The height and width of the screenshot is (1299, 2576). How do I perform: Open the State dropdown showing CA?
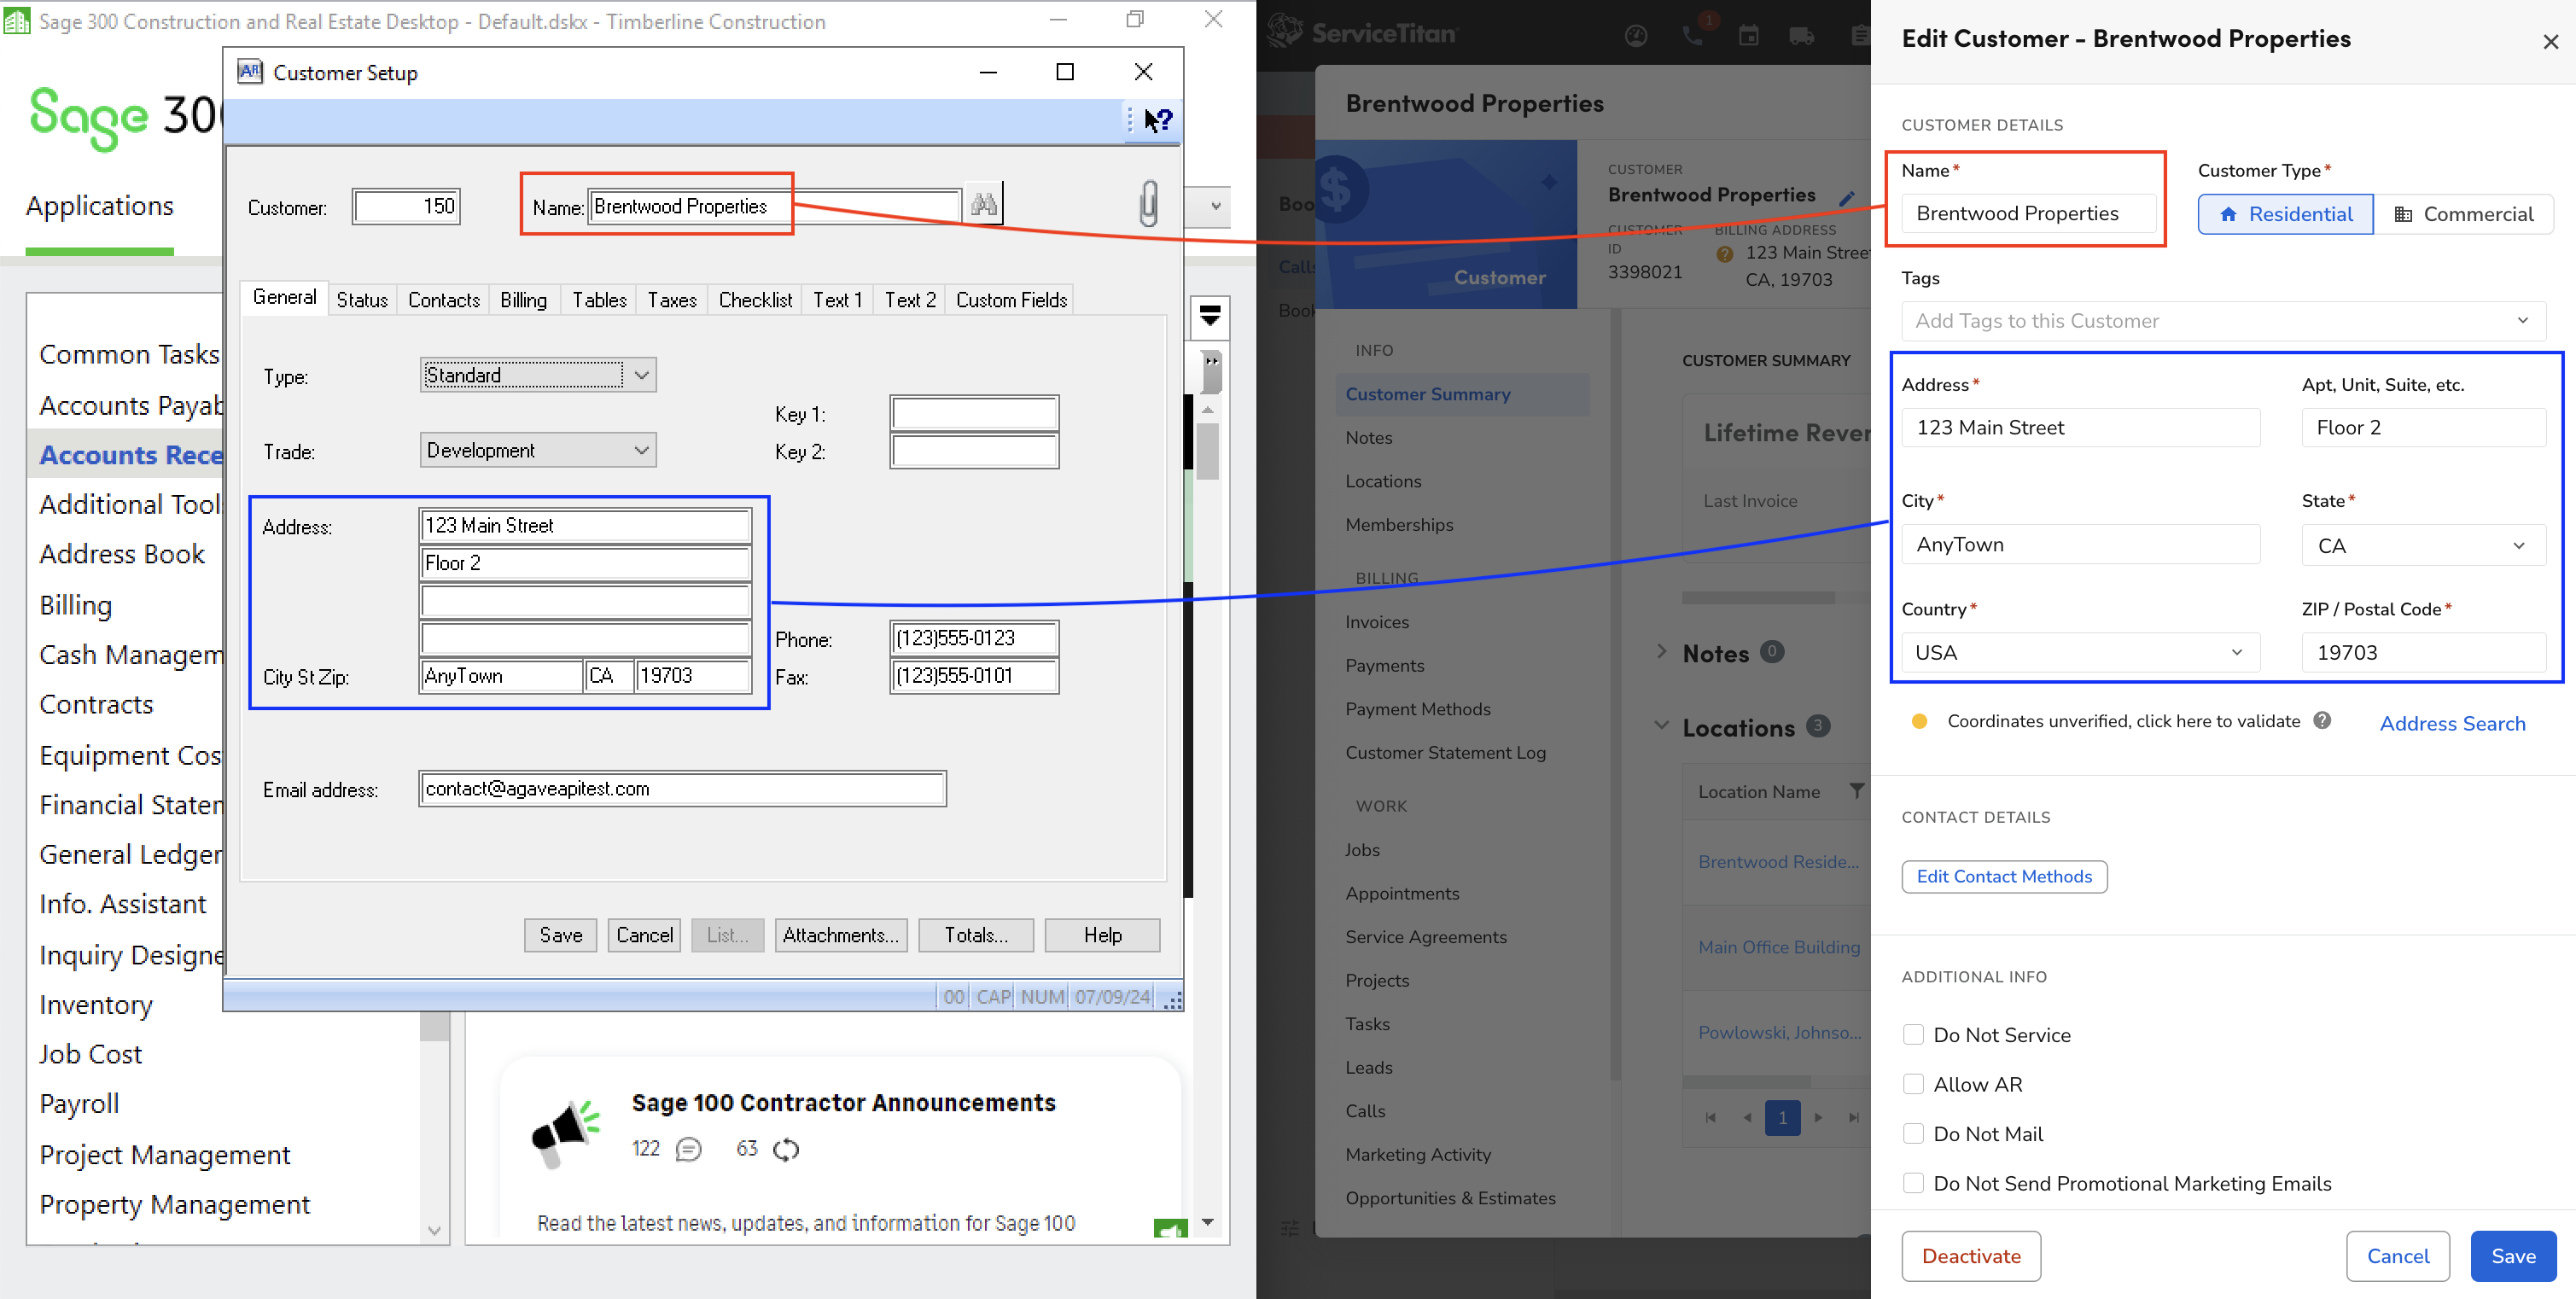(x=2423, y=545)
